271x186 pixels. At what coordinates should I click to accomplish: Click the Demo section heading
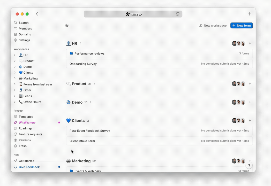(x=77, y=102)
